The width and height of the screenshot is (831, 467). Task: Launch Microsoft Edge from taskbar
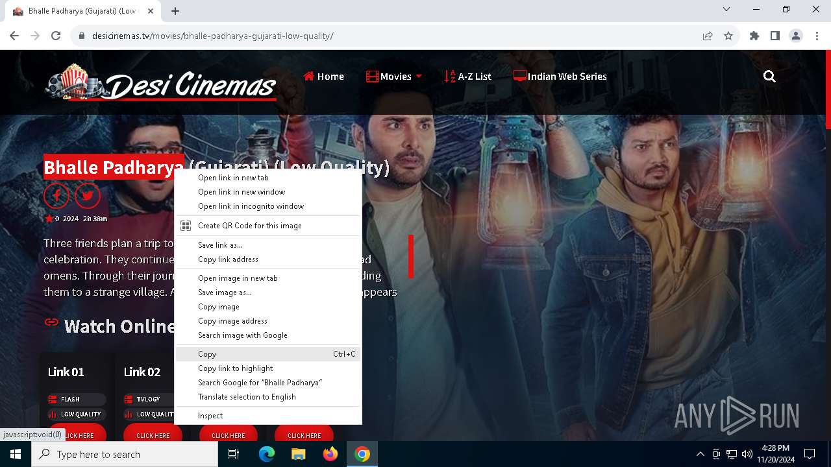click(x=267, y=454)
